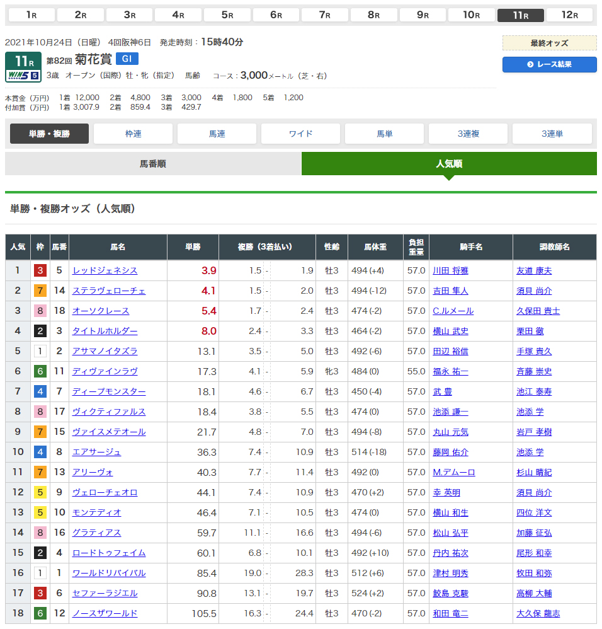Select the 1R race tab
The height and width of the screenshot is (629, 602).
click(x=31, y=15)
